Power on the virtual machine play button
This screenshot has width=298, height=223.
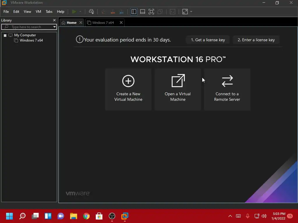[74, 12]
